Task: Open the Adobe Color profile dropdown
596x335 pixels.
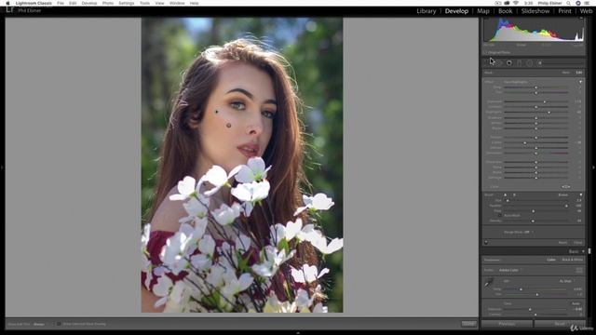Action: click(510, 270)
